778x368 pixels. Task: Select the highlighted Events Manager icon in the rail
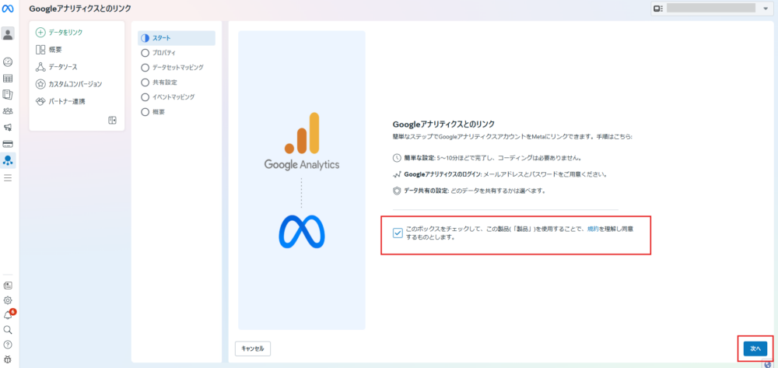(x=8, y=160)
